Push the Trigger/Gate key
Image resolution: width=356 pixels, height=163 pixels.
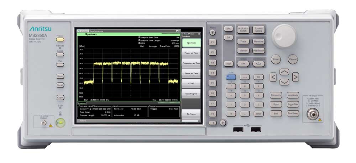(293, 105)
